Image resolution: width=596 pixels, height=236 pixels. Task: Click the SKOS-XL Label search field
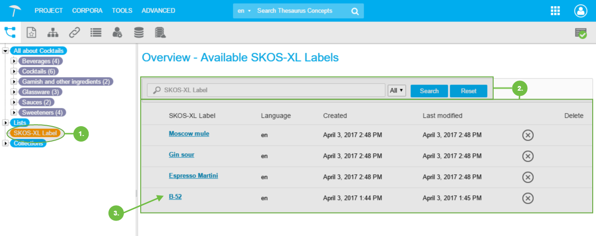pos(266,91)
